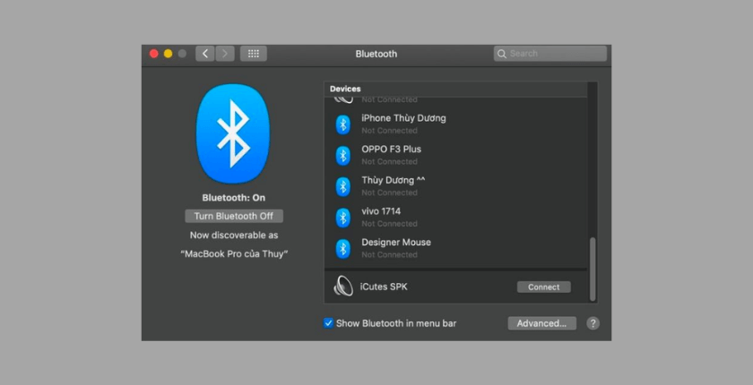Click the Search field in title bar
The height and width of the screenshot is (385, 753).
click(x=550, y=54)
